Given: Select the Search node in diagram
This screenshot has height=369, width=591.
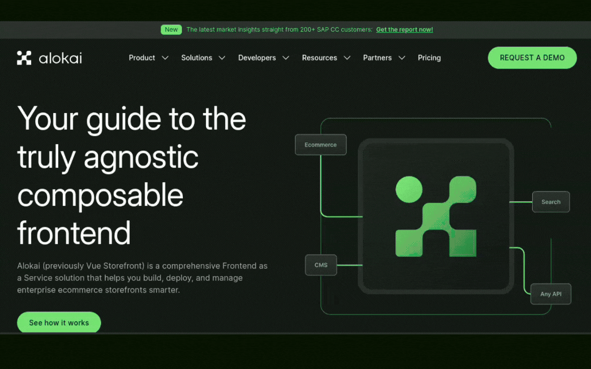Looking at the screenshot, I should click(x=551, y=202).
